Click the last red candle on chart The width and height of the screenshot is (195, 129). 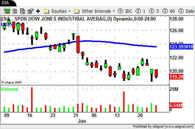pyautogui.click(x=156, y=74)
